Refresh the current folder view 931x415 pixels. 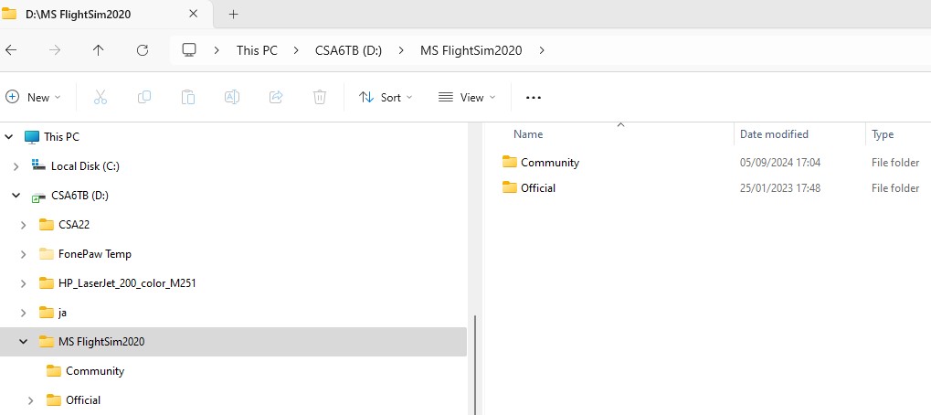pos(143,50)
